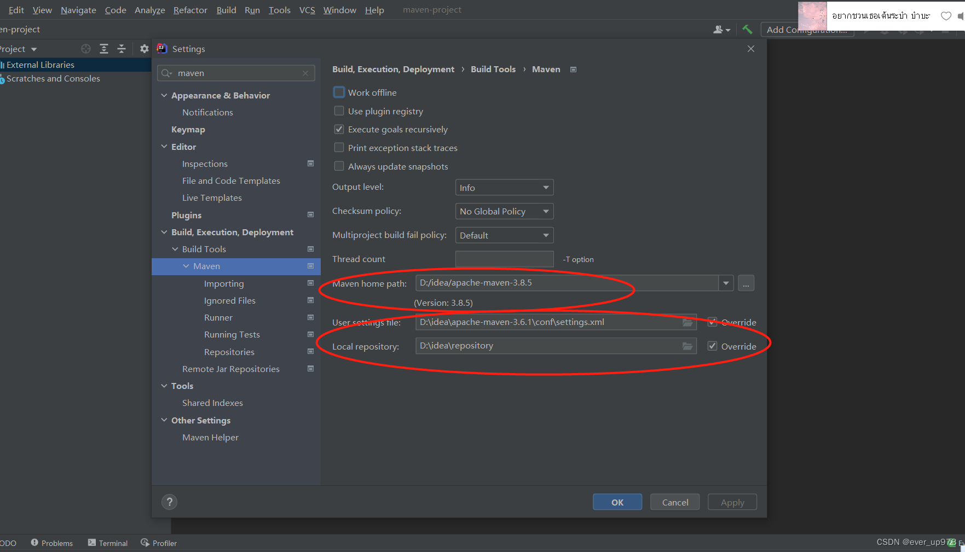Screen dimensions: 965x552
Task: Collapse the Tools settings section
Action: (164, 386)
